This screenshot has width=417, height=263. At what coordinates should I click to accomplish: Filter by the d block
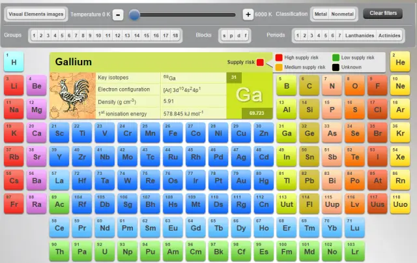point(238,35)
